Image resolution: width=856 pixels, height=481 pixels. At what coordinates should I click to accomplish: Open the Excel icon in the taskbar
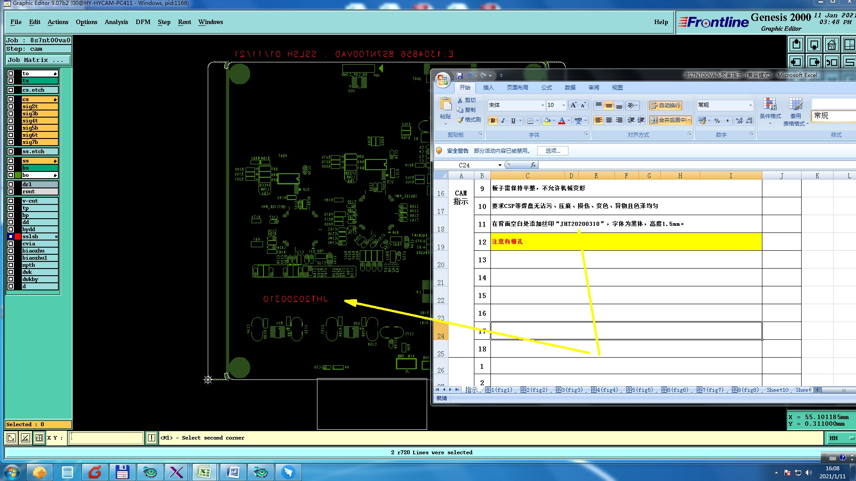204,472
